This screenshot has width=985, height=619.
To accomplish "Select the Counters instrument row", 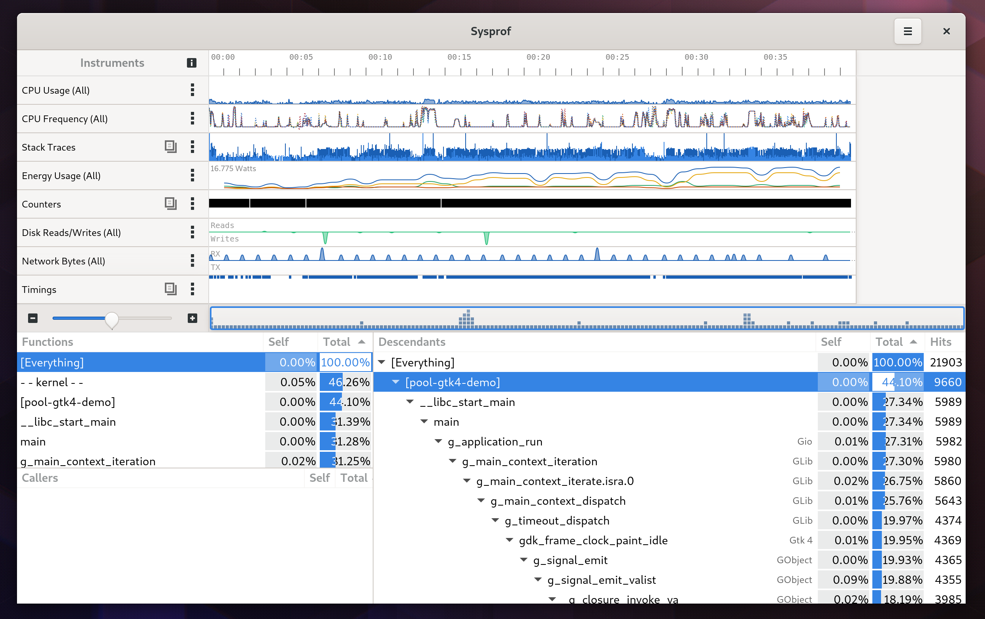I will point(113,204).
